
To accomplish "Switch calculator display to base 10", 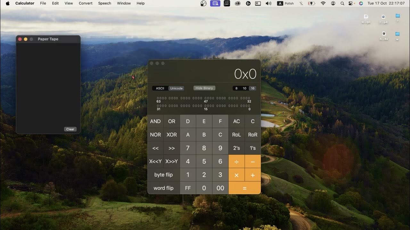I will point(244,88).
